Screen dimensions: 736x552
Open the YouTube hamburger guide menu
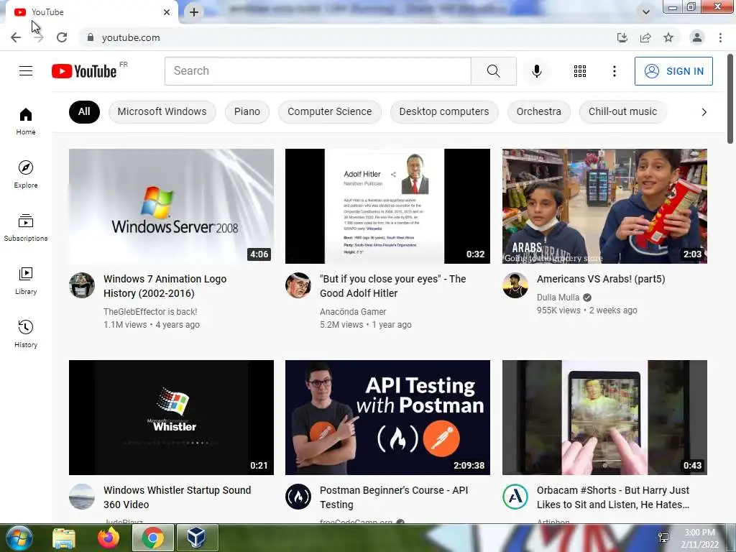click(x=26, y=71)
